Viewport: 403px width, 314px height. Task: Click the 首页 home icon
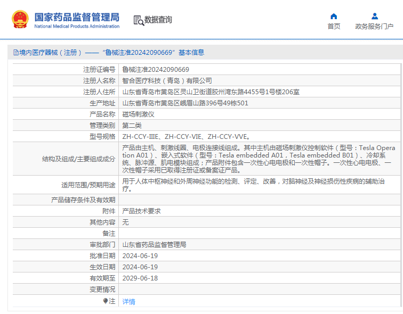334,16
